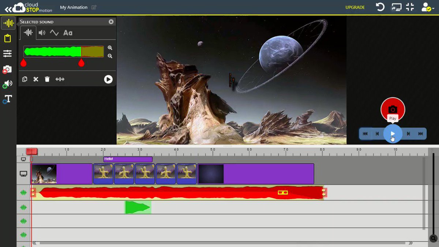Open the clipboard tool in sidebar
439x247 pixels.
[x=7, y=38]
